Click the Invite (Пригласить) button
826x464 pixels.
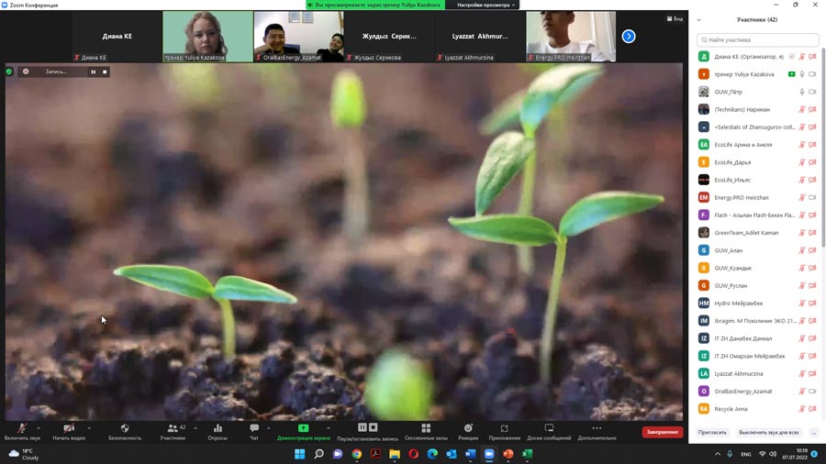[x=712, y=432]
